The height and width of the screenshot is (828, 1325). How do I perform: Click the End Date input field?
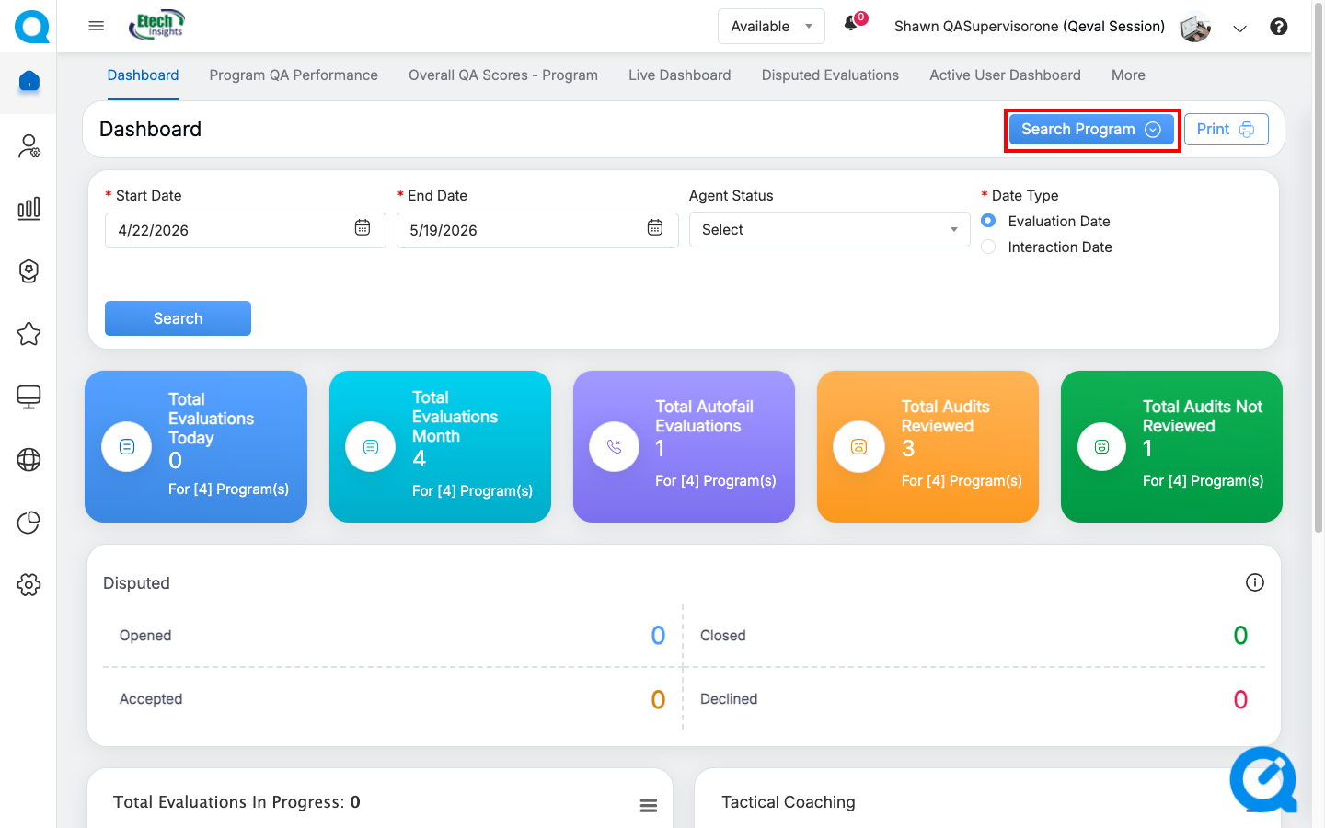coord(537,230)
